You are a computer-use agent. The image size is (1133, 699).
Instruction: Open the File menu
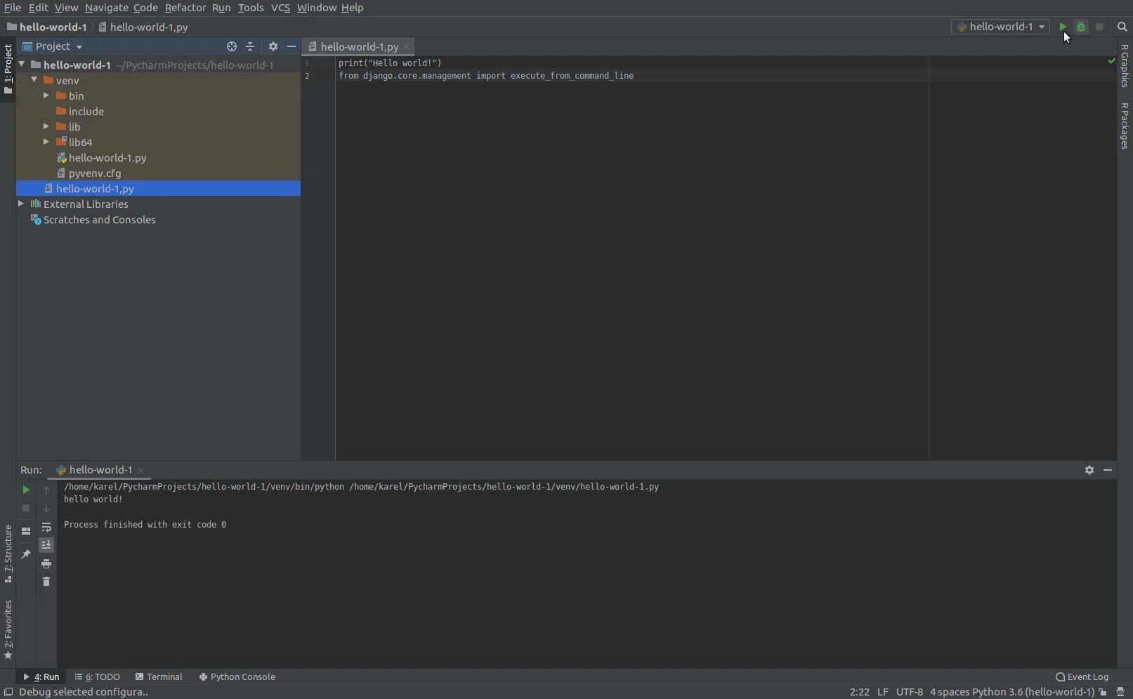[x=13, y=8]
